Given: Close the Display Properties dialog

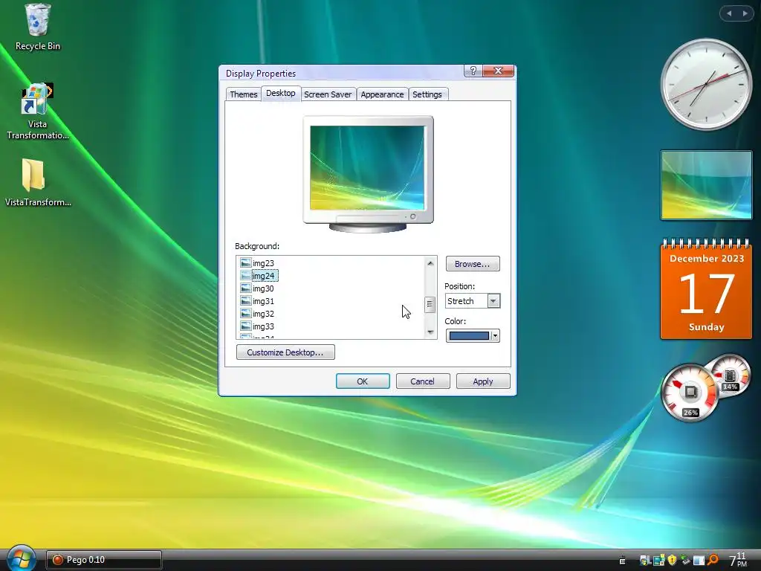Looking at the screenshot, I should (498, 71).
